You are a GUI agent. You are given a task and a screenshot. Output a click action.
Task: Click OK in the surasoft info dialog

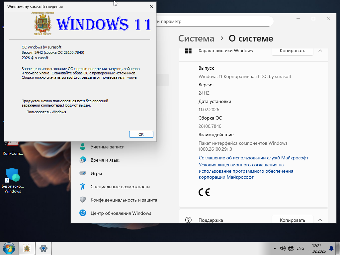[141, 134]
